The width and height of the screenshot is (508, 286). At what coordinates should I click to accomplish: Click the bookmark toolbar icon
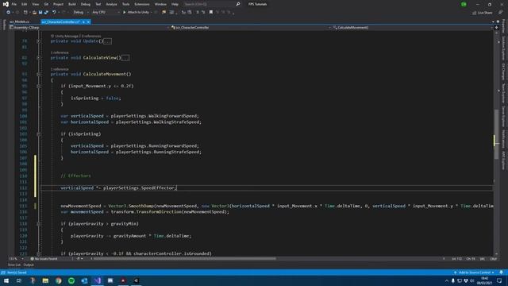coord(211,13)
